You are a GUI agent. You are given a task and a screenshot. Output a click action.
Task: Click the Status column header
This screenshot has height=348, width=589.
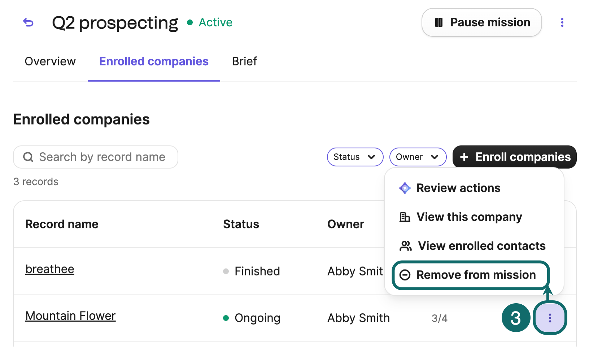pyautogui.click(x=241, y=224)
